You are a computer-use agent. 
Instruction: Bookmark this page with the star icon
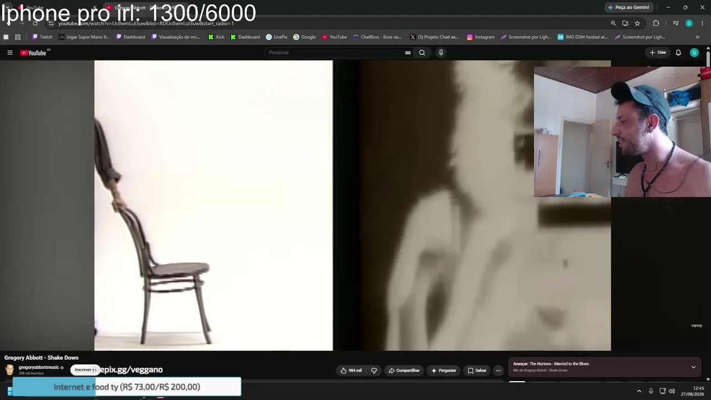(637, 23)
